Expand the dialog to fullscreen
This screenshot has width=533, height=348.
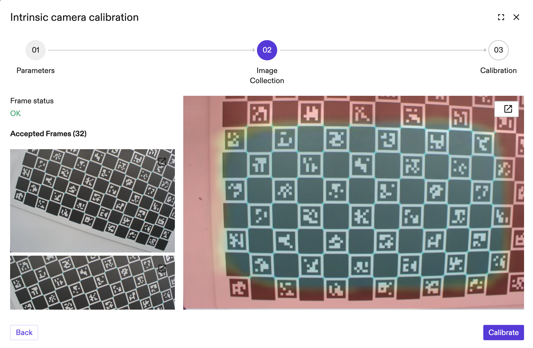(x=501, y=17)
